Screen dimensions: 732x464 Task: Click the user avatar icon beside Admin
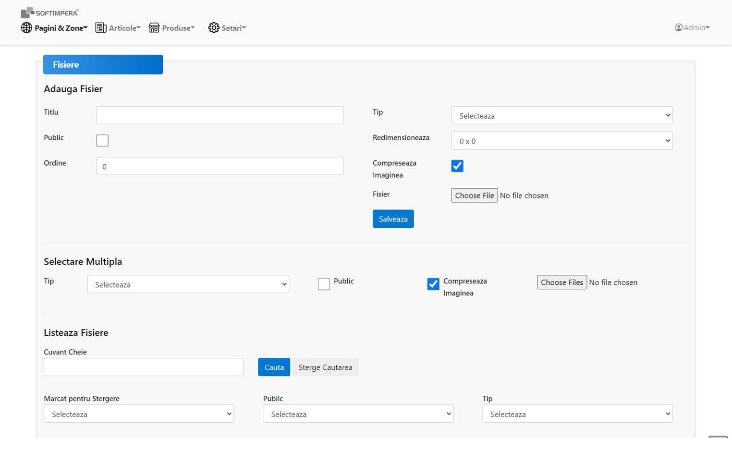679,27
